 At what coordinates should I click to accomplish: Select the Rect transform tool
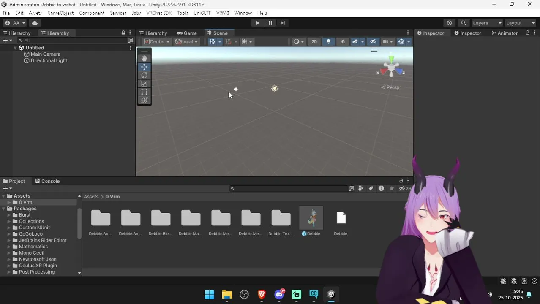point(144,92)
